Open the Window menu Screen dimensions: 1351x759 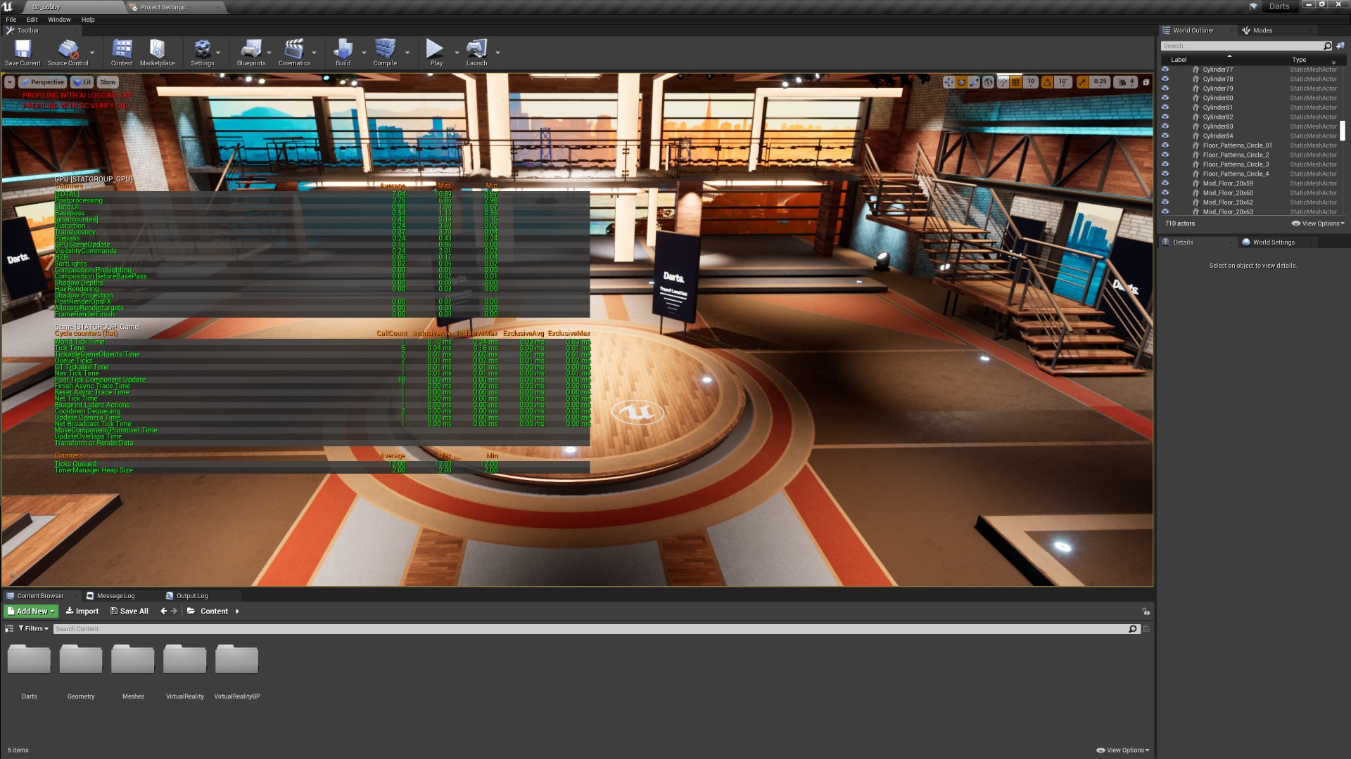(59, 19)
